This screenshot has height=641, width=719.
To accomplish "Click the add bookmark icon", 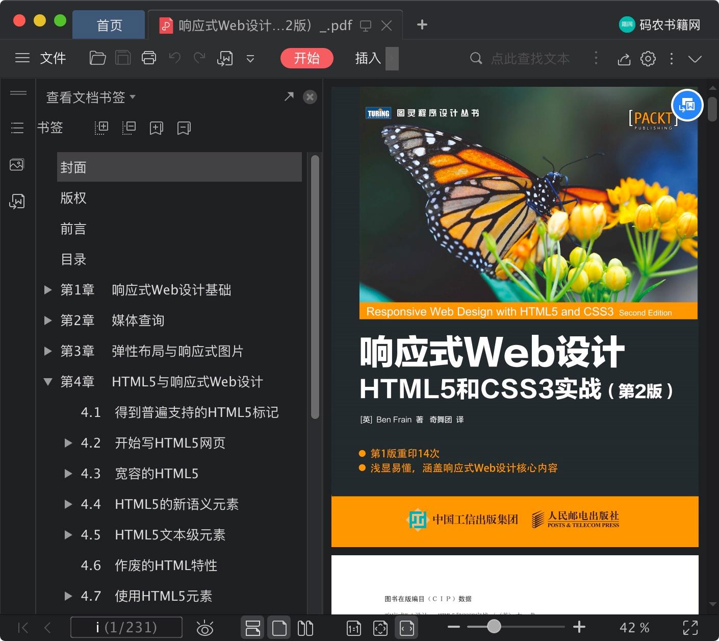I will [157, 128].
